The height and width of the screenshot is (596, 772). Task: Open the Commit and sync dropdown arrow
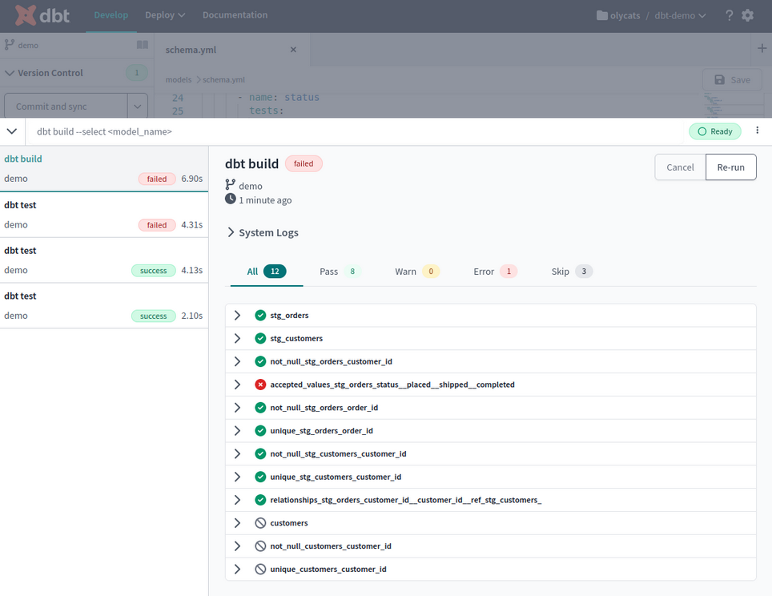(138, 107)
